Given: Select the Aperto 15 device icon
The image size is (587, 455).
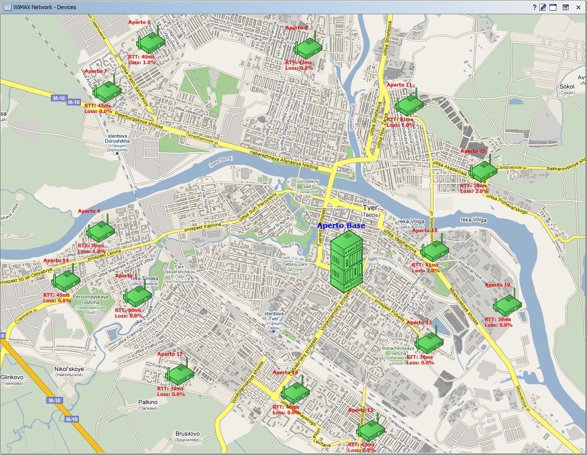Looking at the screenshot, I should coord(483,169).
